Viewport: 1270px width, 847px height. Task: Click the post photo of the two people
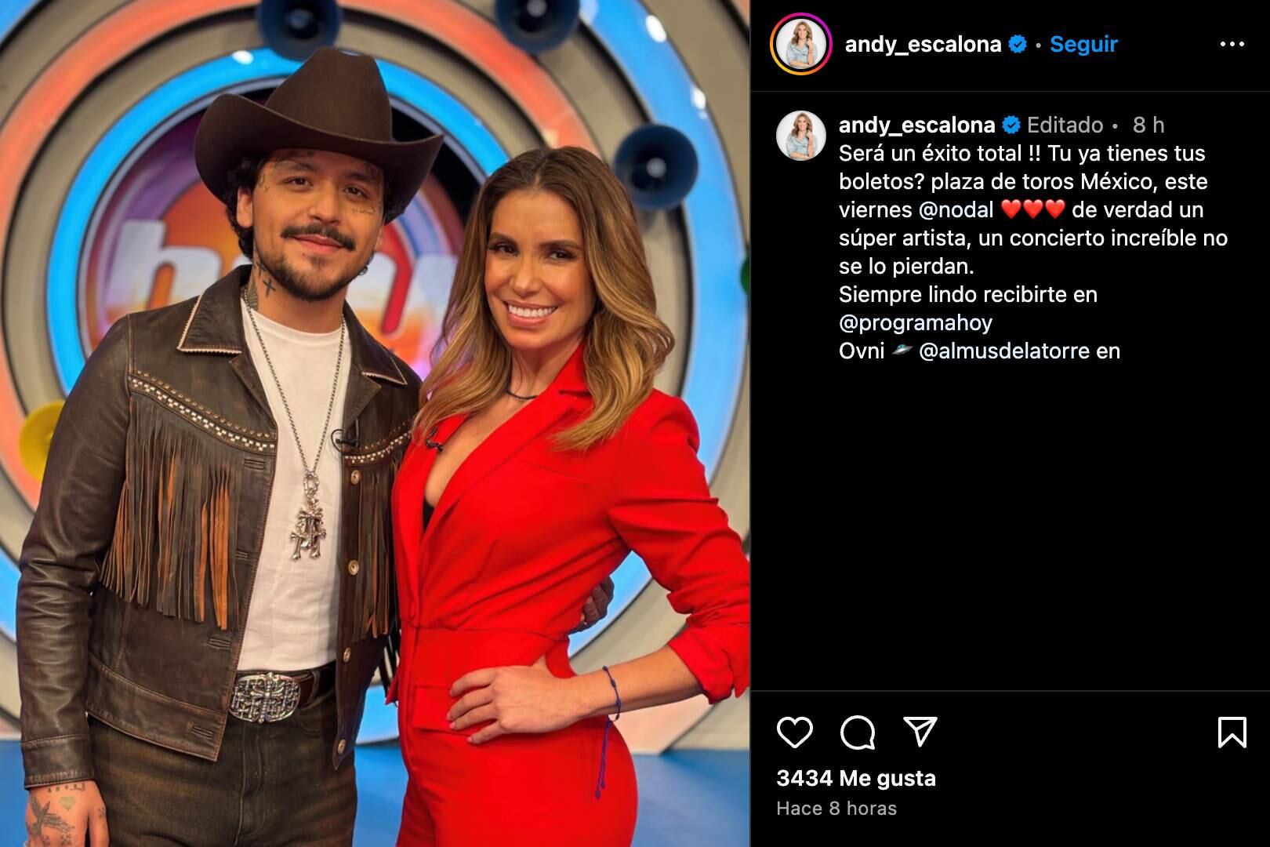[375, 423]
